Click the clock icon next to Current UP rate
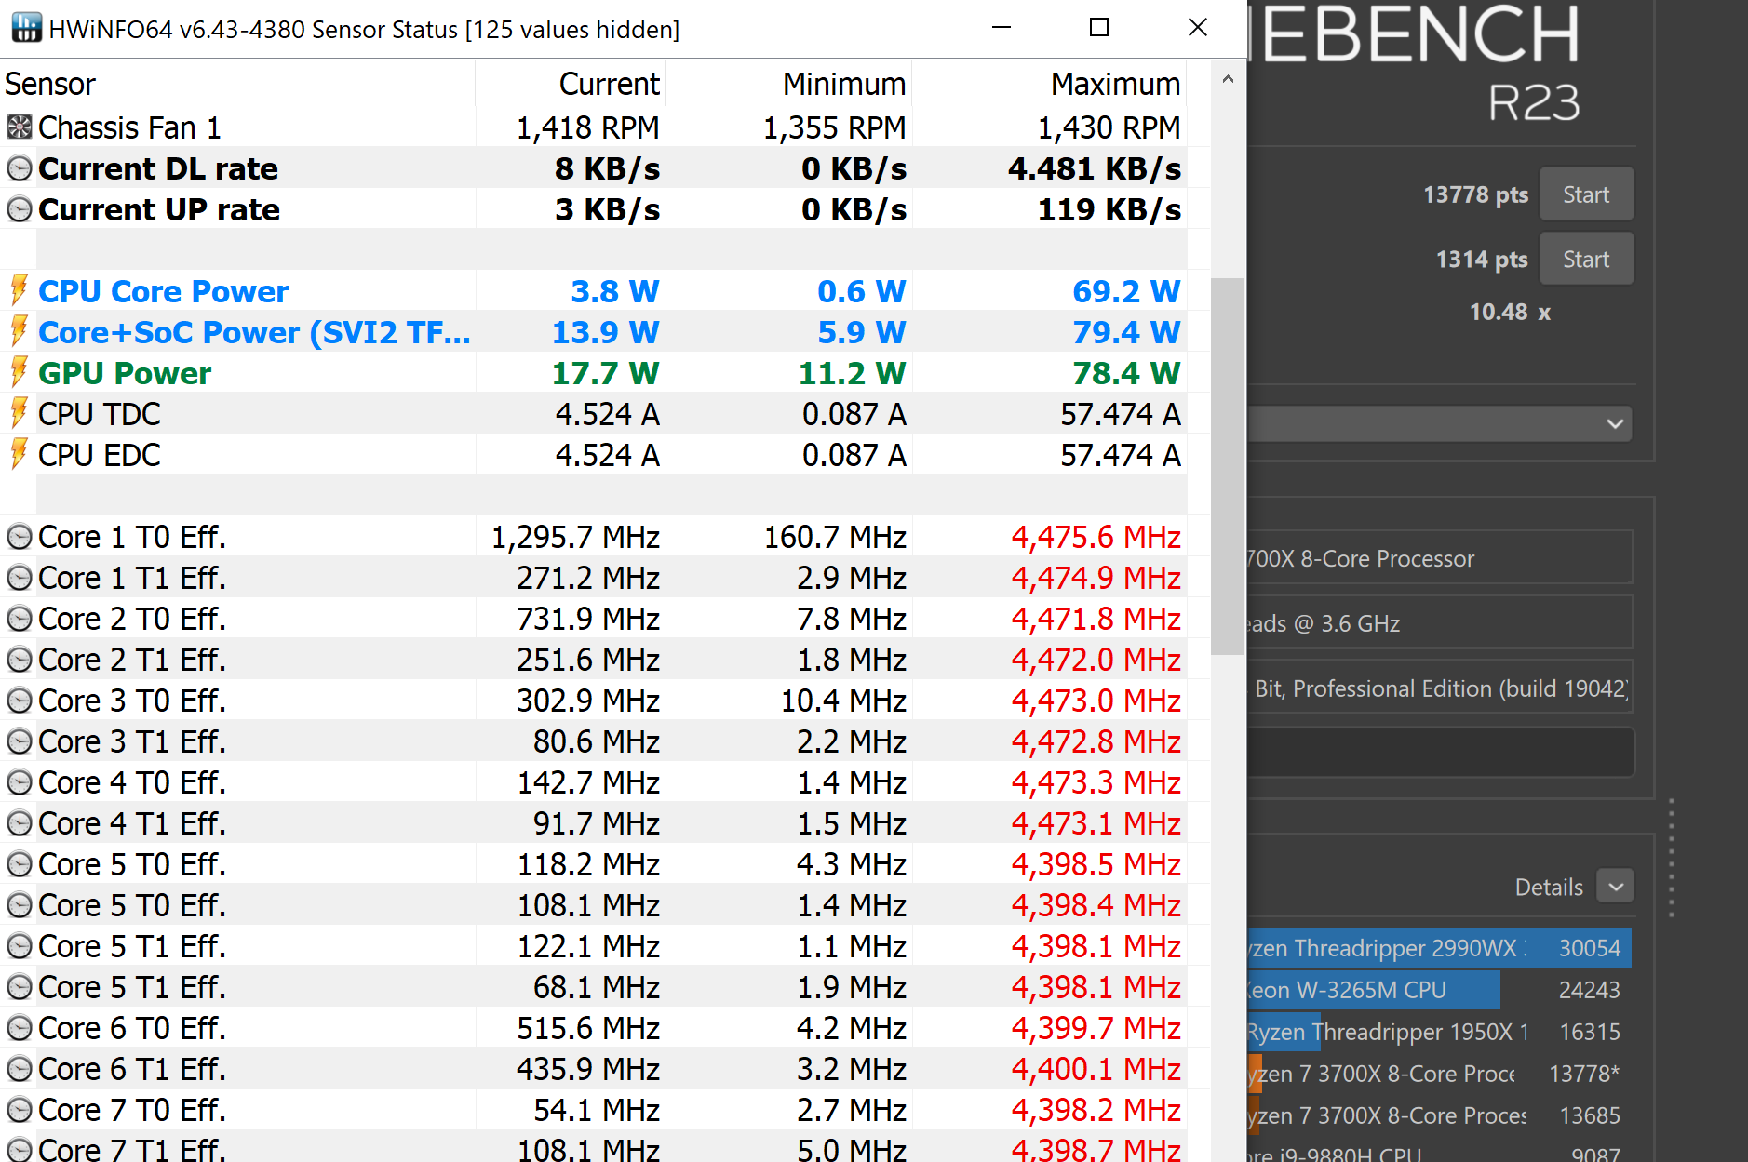Screen dimensions: 1748x1162 [x=19, y=209]
